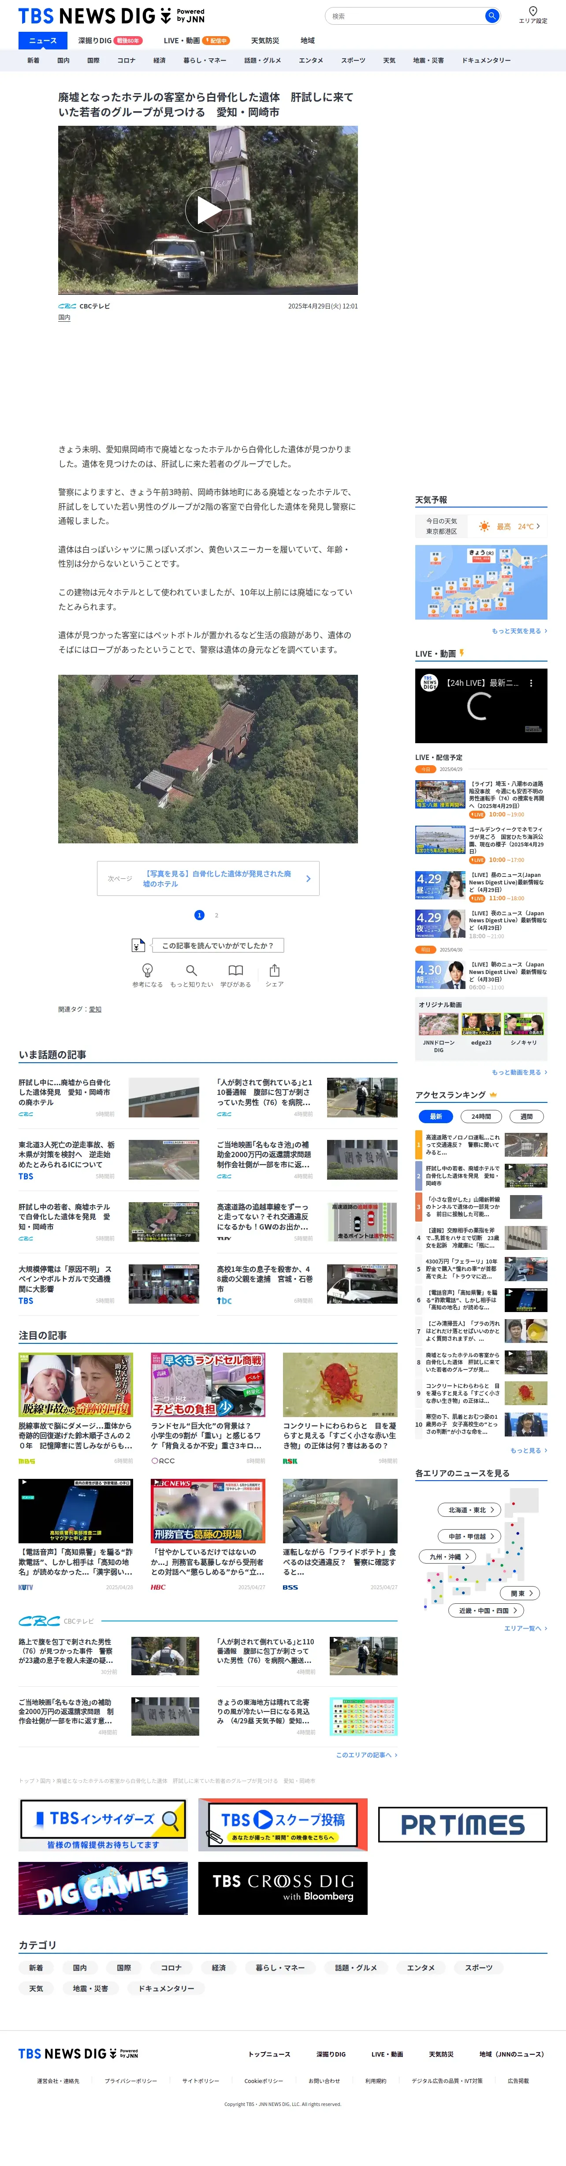The width and height of the screenshot is (566, 2166).
Task: Click ranking もっと見る link
Action: tap(529, 1451)
